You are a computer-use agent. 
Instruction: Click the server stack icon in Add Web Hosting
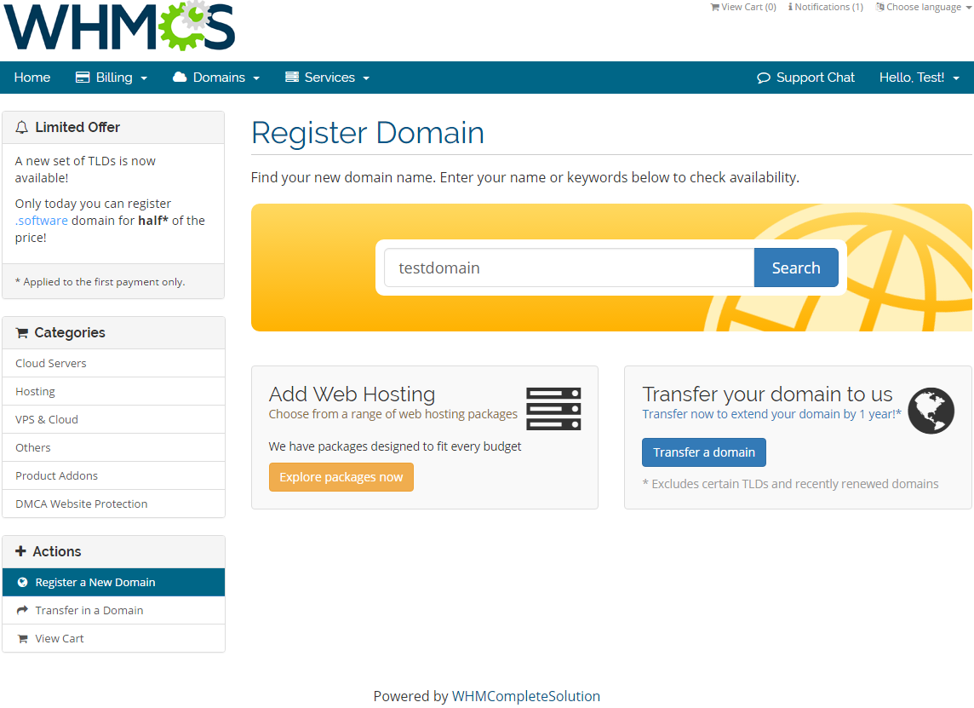[553, 408]
